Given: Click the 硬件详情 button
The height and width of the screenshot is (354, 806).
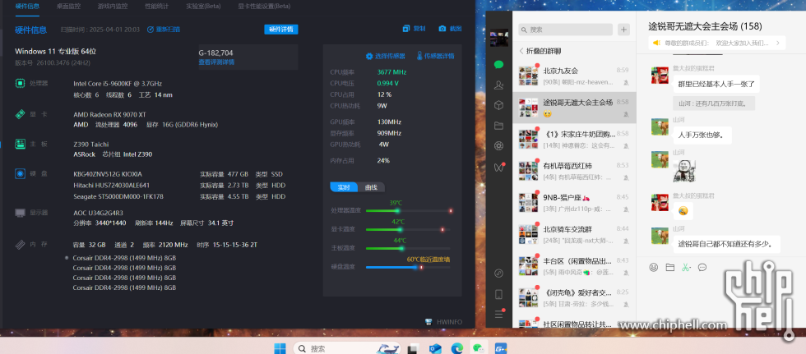Looking at the screenshot, I should 281,30.
